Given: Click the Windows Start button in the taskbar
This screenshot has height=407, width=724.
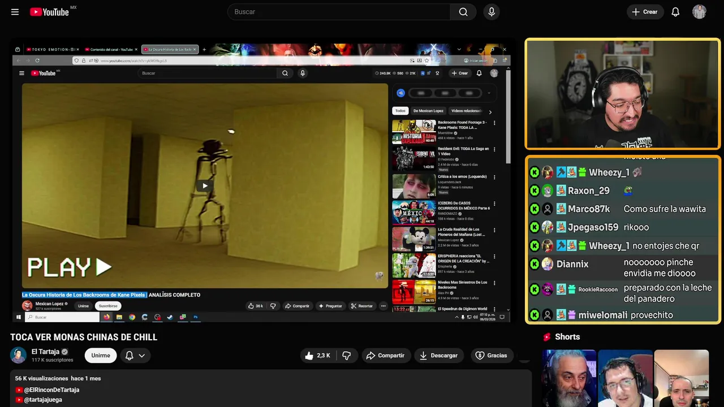Looking at the screenshot, I should (x=18, y=317).
